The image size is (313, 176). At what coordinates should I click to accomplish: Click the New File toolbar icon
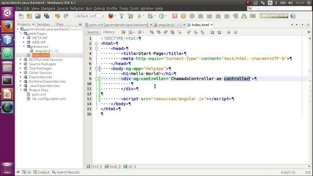21,16
